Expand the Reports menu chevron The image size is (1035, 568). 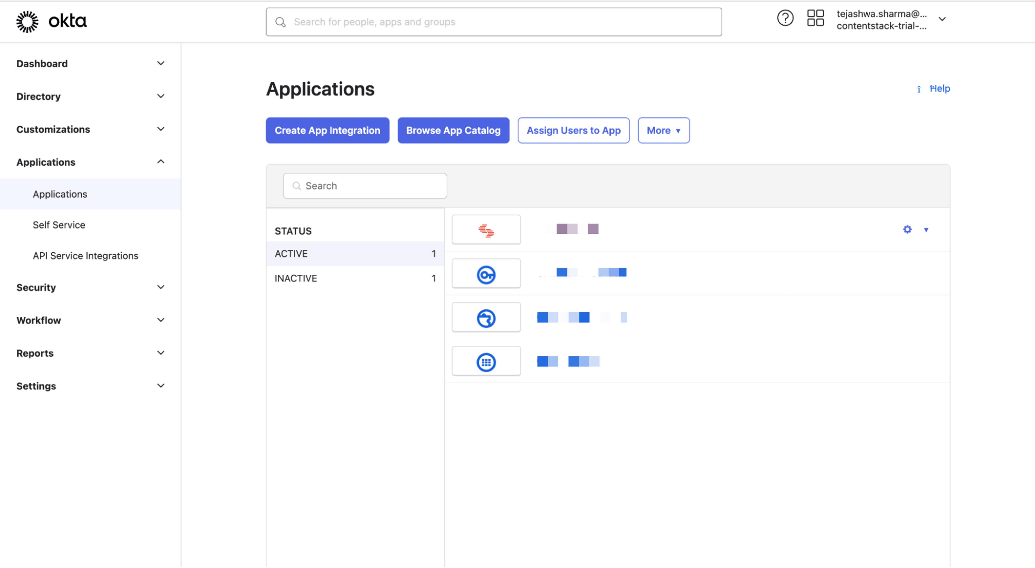161,353
